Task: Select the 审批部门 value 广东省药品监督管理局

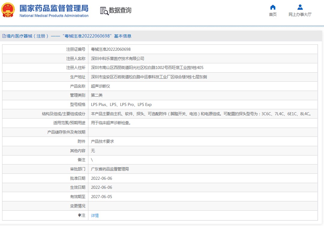Action: click(110, 169)
